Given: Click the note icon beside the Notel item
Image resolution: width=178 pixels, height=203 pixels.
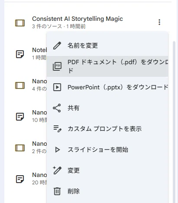Looking at the screenshot, I should (x=20, y=54).
